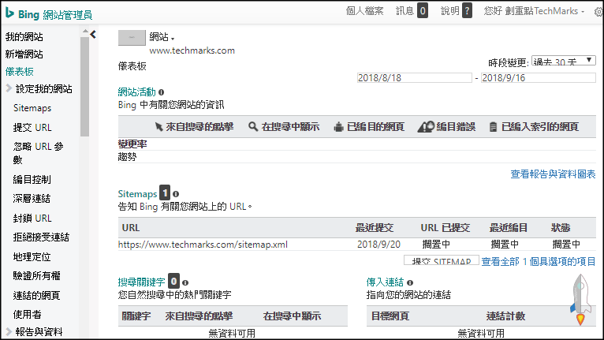The width and height of the screenshot is (604, 340).
Task: Open 連結的網頁 in sidebar
Action: 36,296
